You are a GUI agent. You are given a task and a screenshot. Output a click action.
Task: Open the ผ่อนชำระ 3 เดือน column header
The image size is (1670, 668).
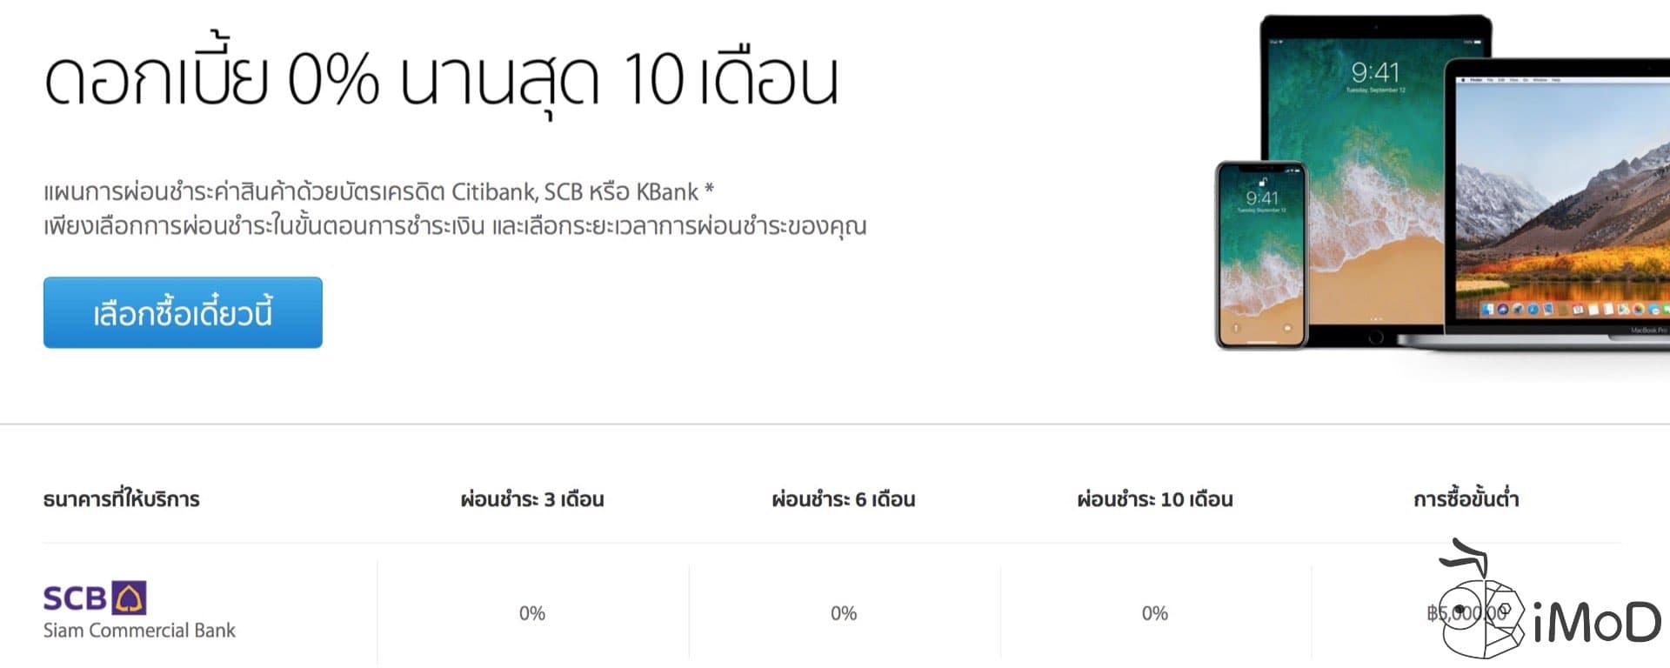coord(531,499)
